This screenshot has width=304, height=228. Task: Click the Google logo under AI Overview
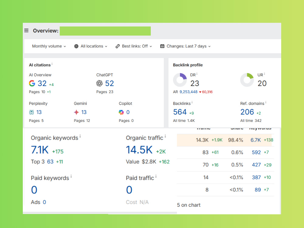coord(32,83)
